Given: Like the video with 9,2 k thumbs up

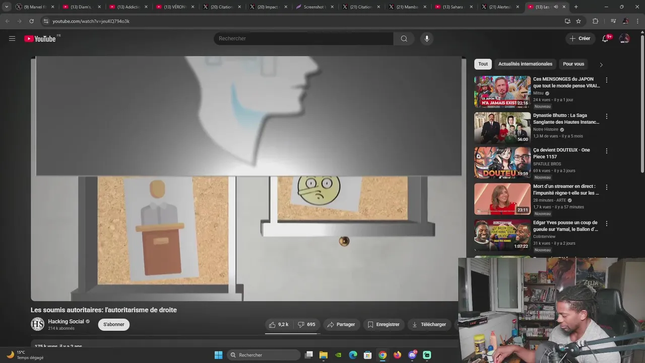Looking at the screenshot, I should [x=279, y=324].
